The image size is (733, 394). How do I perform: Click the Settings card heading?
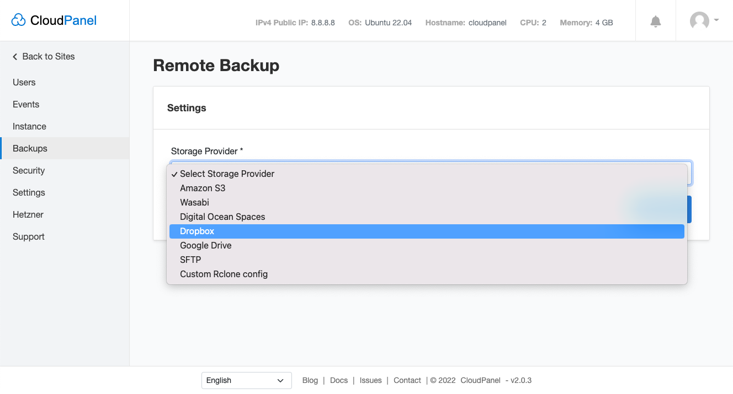click(187, 108)
